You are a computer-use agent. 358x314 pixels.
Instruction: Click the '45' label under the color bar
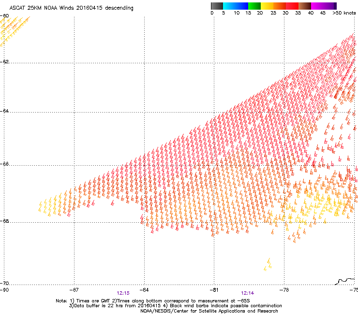click(323, 13)
